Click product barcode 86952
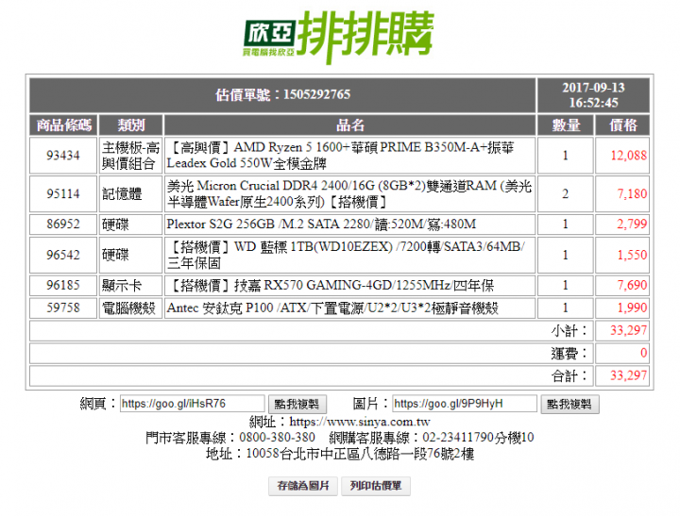Viewport: 680px width, 516px height. pyautogui.click(x=63, y=224)
